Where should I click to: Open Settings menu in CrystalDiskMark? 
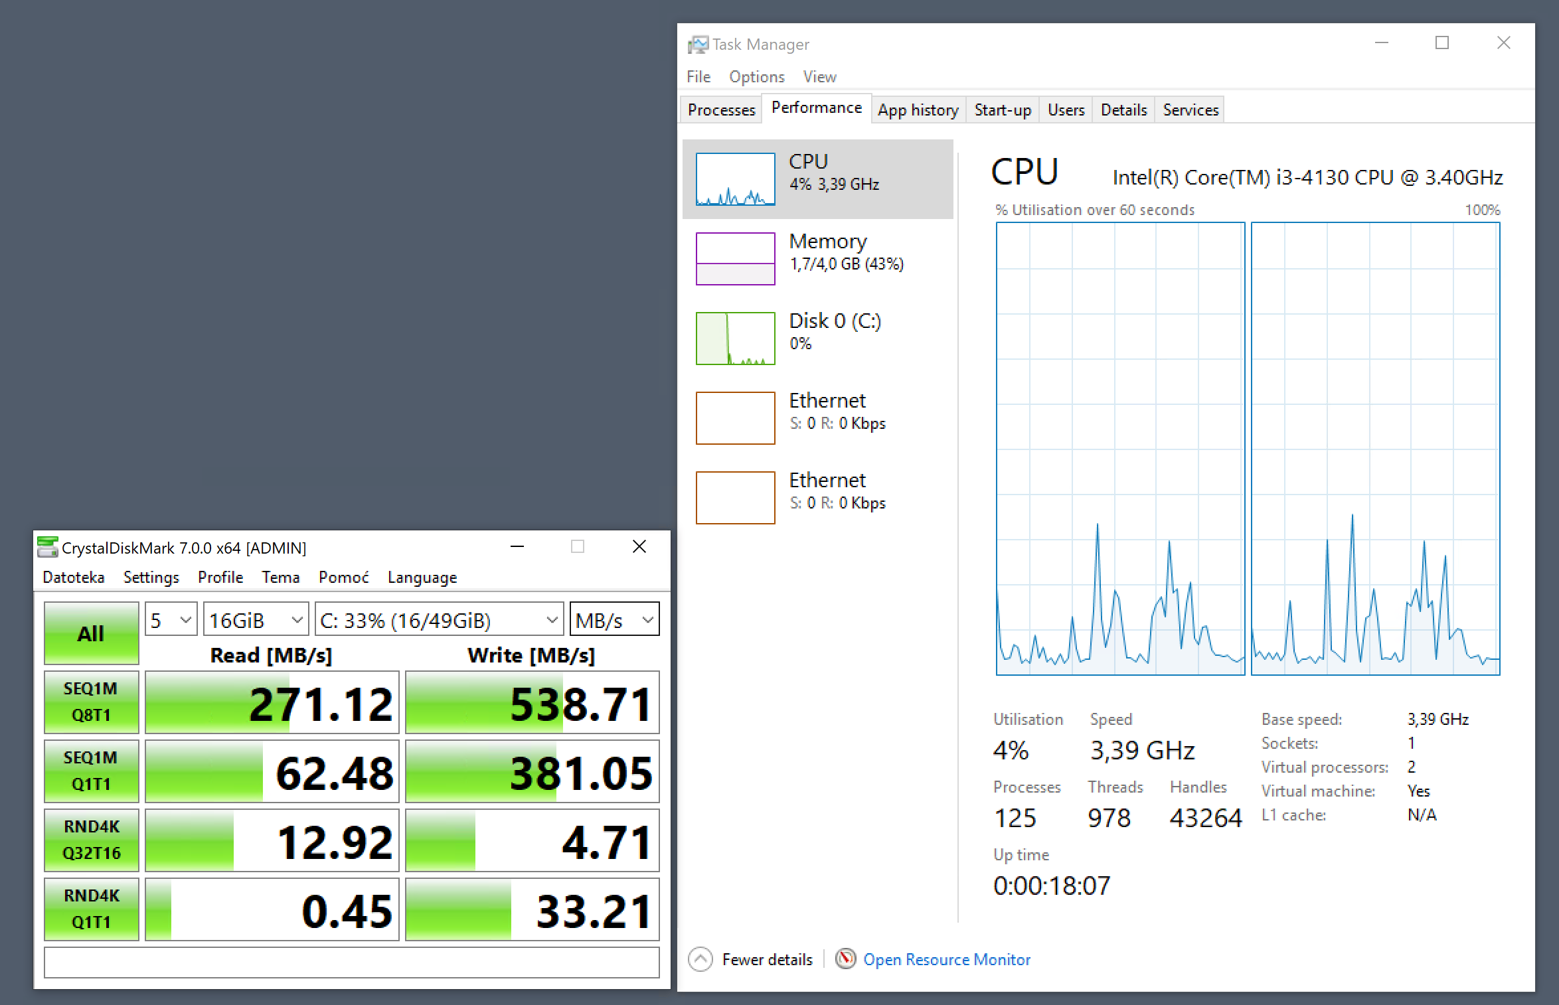pyautogui.click(x=151, y=577)
